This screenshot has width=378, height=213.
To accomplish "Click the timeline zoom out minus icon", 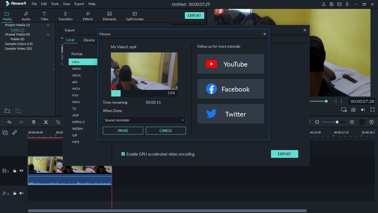I will (317, 122).
